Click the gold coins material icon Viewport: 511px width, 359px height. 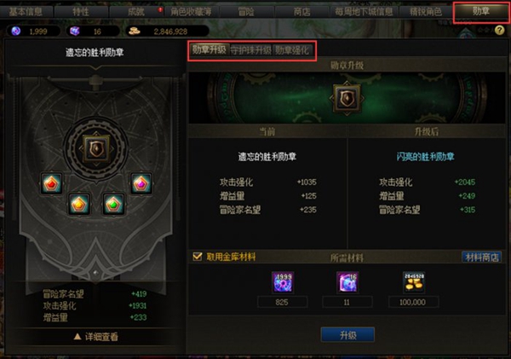(x=414, y=282)
